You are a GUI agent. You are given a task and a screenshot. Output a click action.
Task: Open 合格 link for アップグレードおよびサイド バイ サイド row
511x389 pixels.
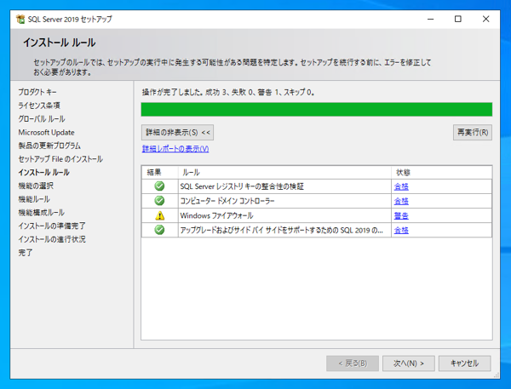tap(401, 231)
